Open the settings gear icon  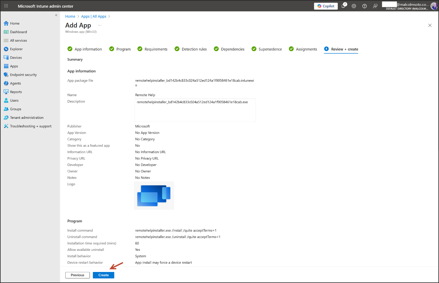click(354, 6)
